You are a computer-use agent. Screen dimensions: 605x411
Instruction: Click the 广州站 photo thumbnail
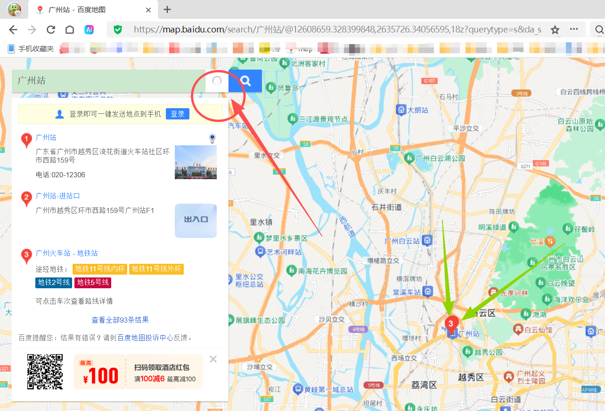tap(195, 162)
